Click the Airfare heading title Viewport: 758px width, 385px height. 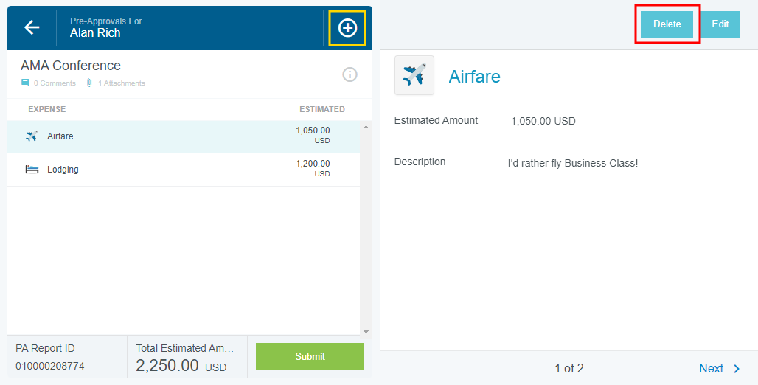pyautogui.click(x=474, y=76)
